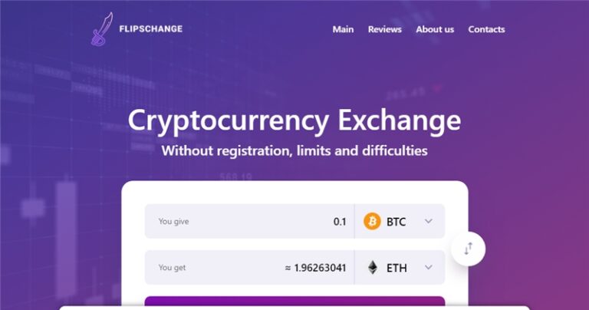Select the ETH currency label

coord(397,268)
